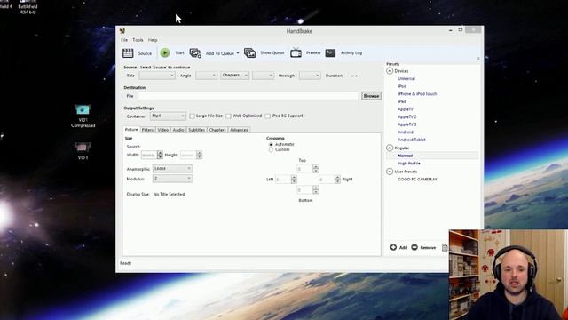Select the GOOD PC GAMEPLAY user preset

[417, 180]
